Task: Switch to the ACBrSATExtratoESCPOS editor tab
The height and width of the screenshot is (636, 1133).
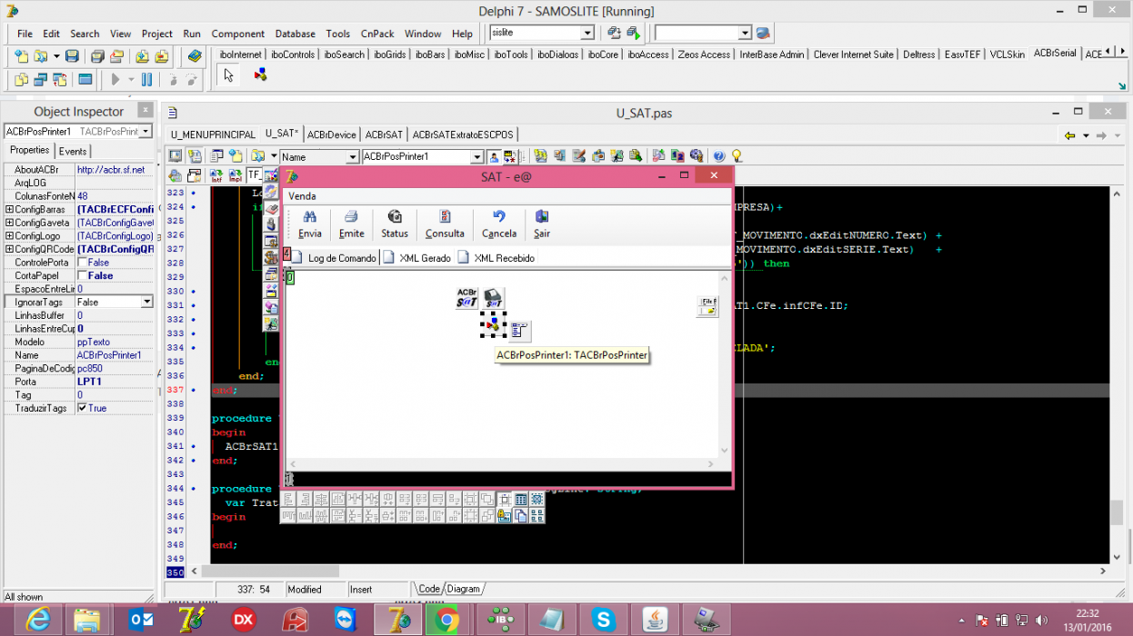Action: click(x=463, y=134)
